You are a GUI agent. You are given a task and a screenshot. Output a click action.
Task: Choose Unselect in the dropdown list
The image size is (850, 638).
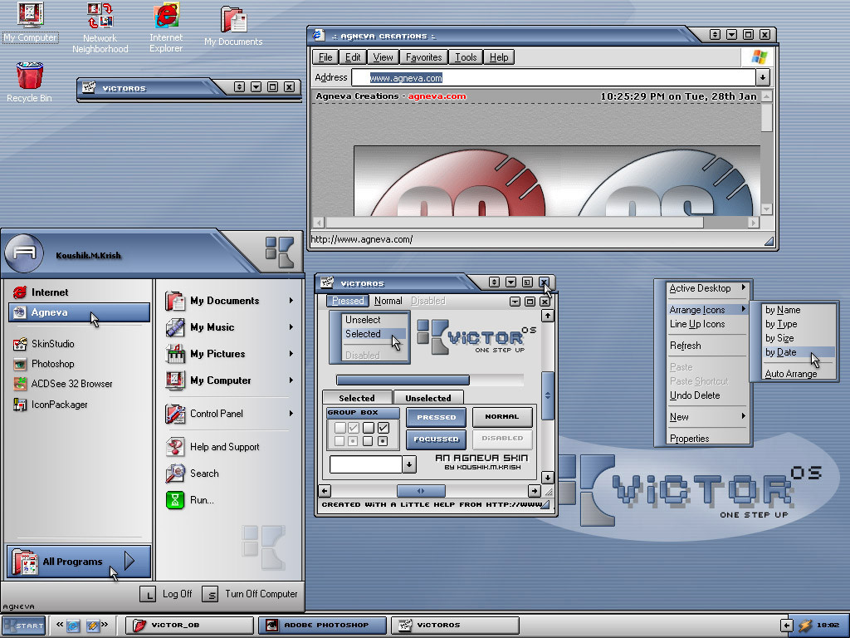point(363,320)
